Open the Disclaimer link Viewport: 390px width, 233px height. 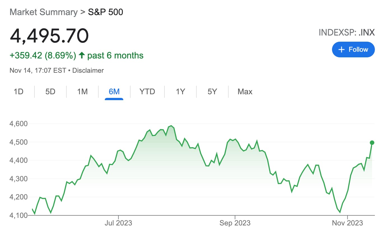(88, 70)
